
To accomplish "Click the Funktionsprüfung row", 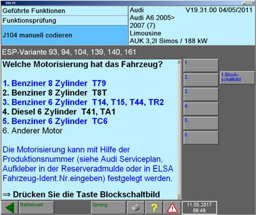I will (65, 20).
